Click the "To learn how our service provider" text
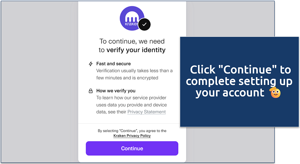 (131, 98)
